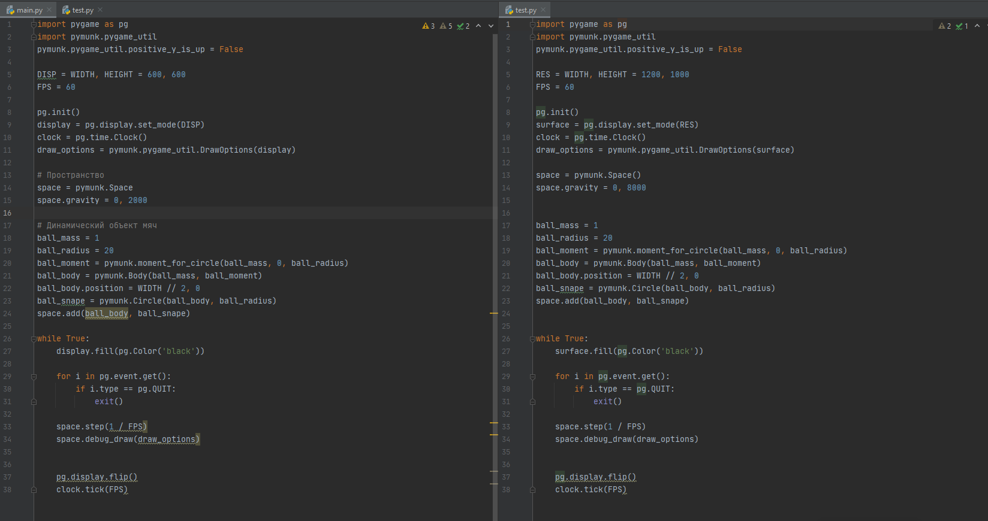Click fold end marker at line 38, left editor
The height and width of the screenshot is (521, 988).
coord(34,490)
